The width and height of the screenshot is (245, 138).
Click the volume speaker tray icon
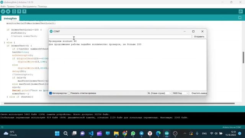[216, 133]
